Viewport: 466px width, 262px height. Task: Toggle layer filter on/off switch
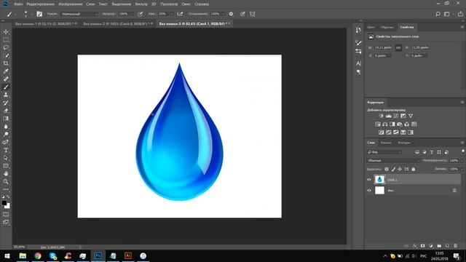point(463,151)
